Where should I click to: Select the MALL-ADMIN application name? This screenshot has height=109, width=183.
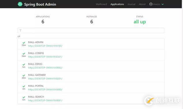36,42
